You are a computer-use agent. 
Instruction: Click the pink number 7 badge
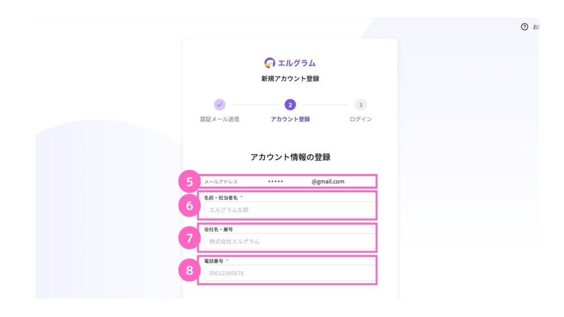[x=189, y=238]
